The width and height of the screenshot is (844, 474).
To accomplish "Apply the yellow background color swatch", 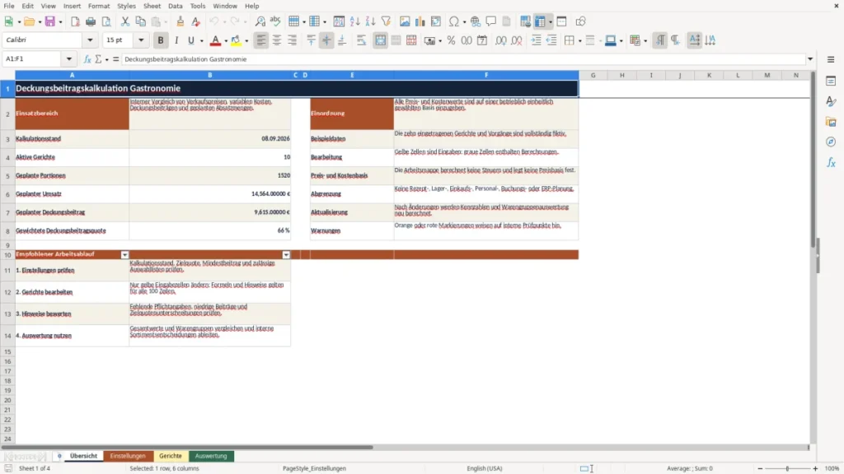I will point(236,40).
